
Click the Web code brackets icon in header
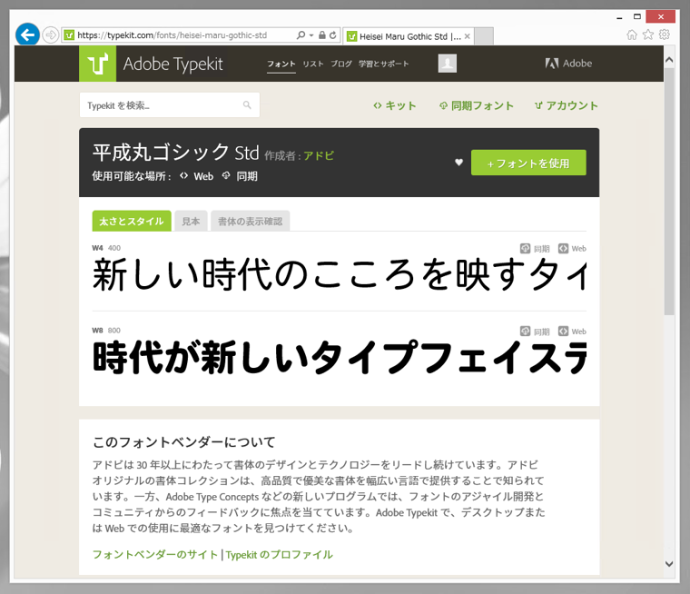point(184,175)
